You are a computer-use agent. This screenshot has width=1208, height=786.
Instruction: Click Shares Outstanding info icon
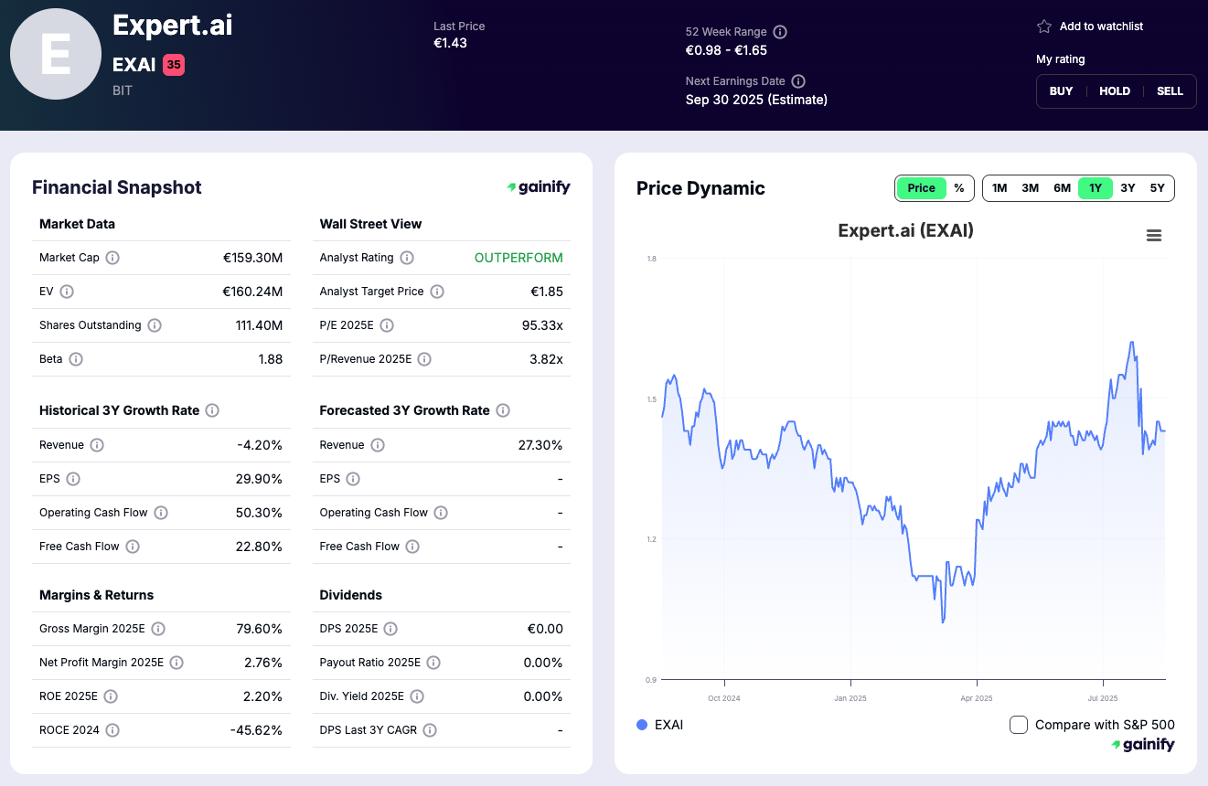coord(155,325)
